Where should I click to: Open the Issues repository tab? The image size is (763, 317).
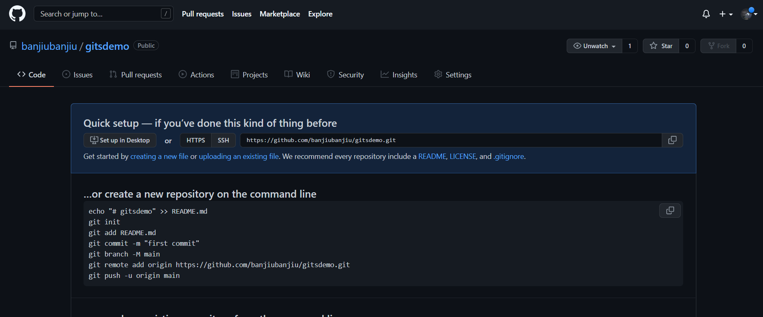click(x=77, y=75)
